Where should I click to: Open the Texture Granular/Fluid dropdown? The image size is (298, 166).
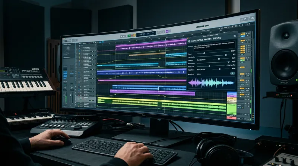pyautogui.click(x=201, y=60)
